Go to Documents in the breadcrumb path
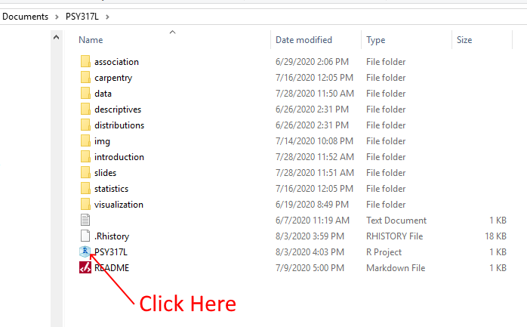527x327 pixels. tap(25, 17)
